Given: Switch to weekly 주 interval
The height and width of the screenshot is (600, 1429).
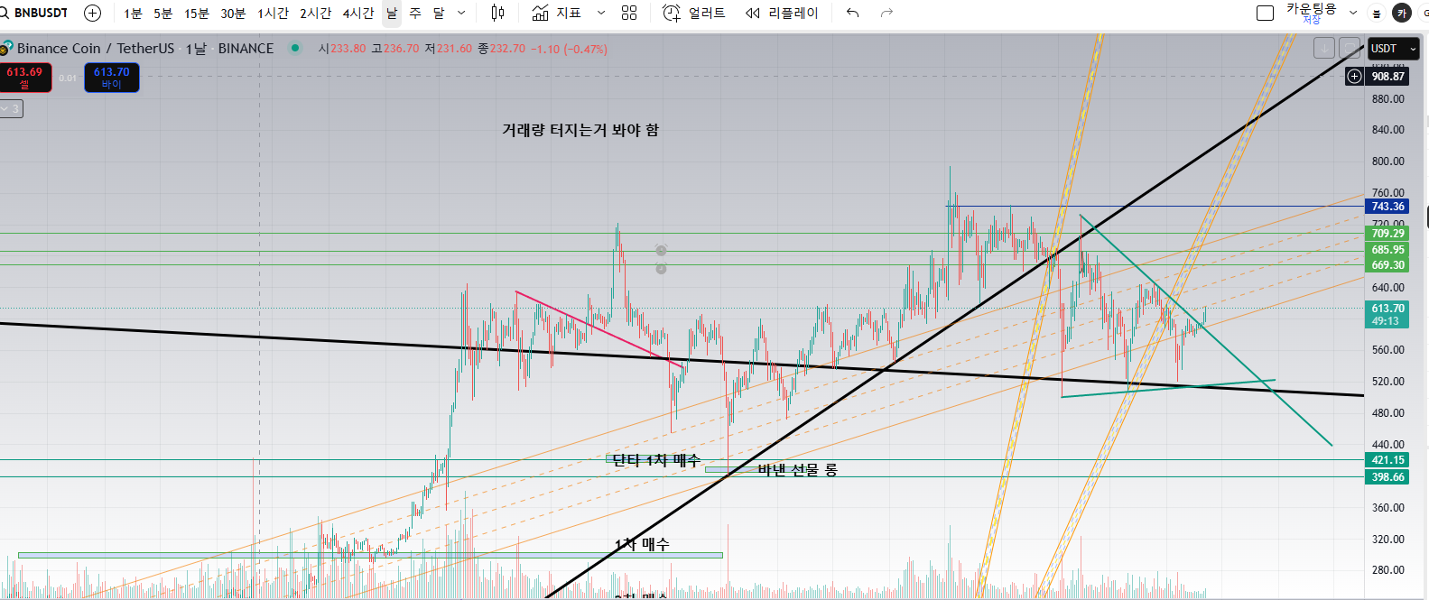Looking at the screenshot, I should [415, 13].
